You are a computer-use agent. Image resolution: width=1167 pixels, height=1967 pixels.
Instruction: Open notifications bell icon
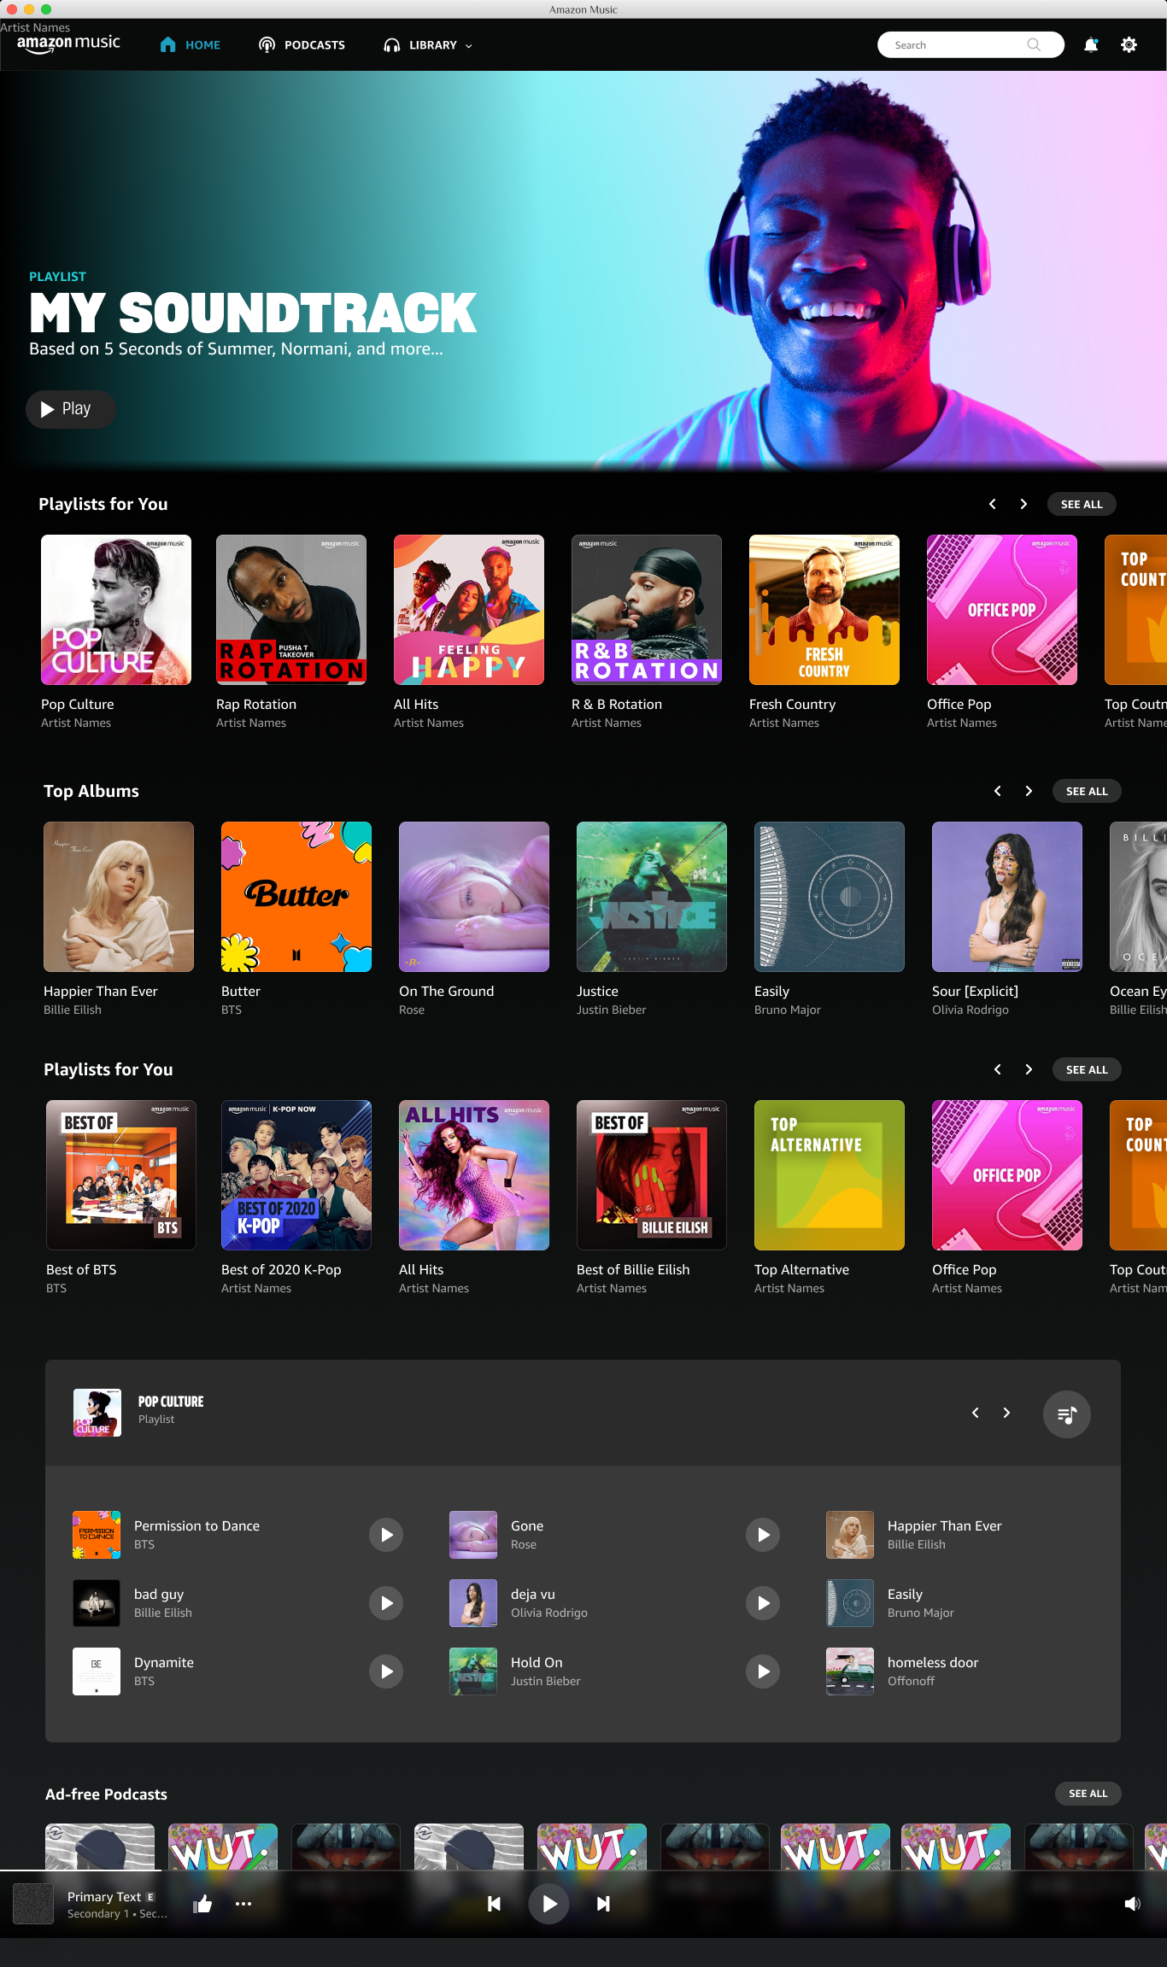1090,45
